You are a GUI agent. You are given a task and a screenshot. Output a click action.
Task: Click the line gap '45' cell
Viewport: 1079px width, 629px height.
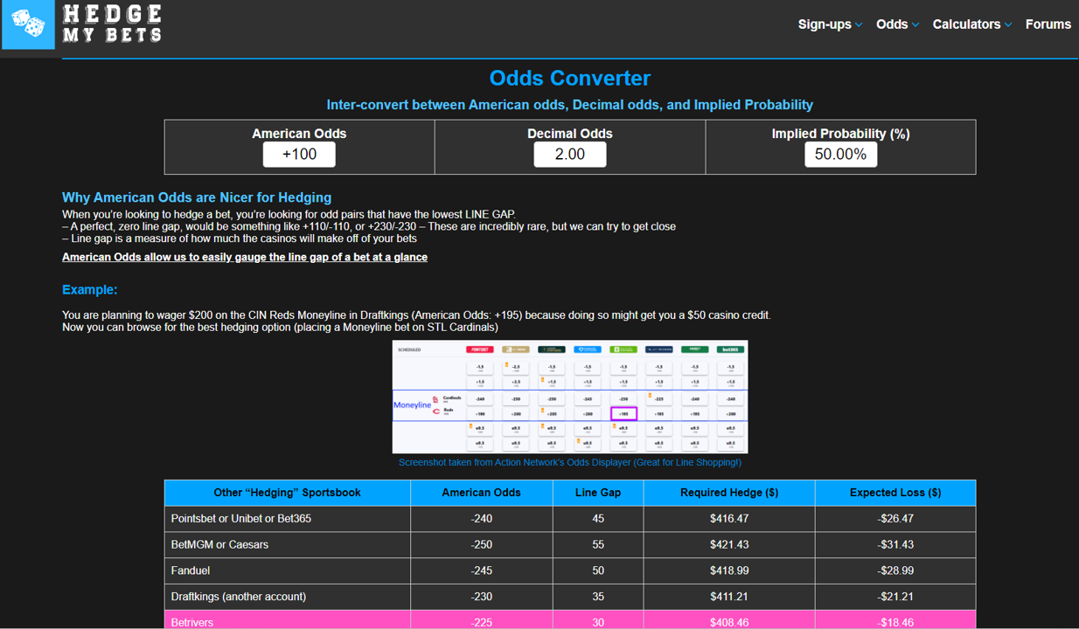tap(598, 519)
